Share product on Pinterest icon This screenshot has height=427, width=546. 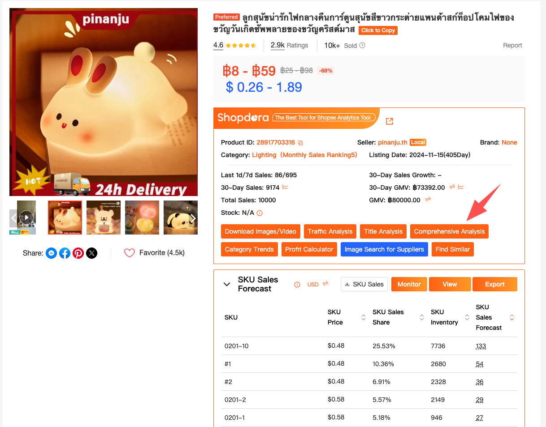tap(78, 253)
